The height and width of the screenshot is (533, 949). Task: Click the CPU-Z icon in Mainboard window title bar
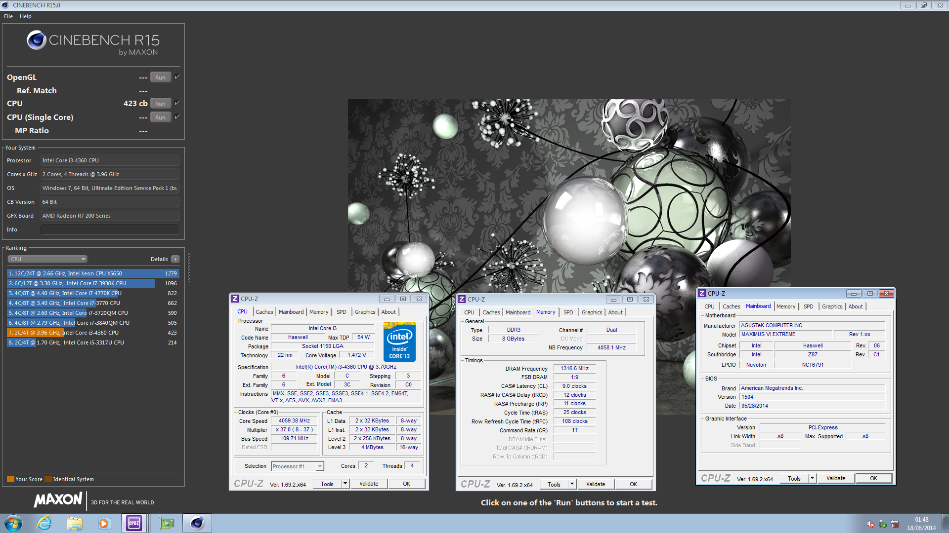click(702, 294)
